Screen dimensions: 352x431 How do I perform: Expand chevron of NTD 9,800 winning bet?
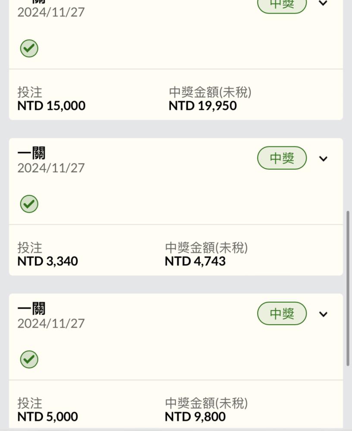pos(323,314)
